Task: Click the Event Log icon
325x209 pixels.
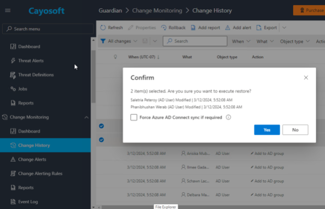Action: (x=13, y=202)
